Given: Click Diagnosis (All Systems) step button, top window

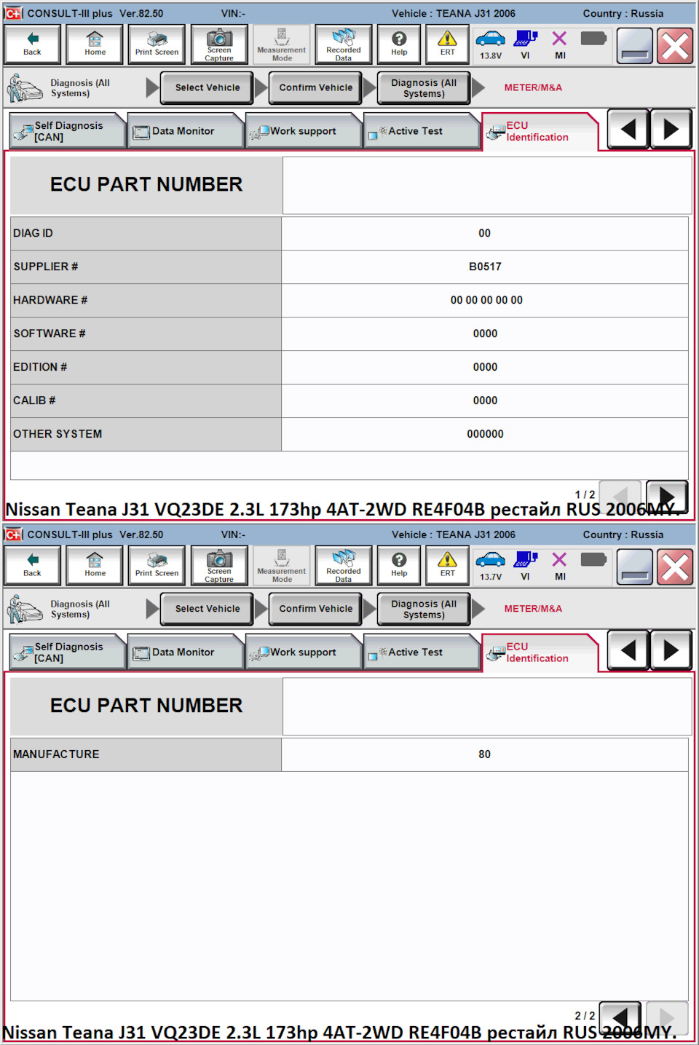Looking at the screenshot, I should pos(424,88).
